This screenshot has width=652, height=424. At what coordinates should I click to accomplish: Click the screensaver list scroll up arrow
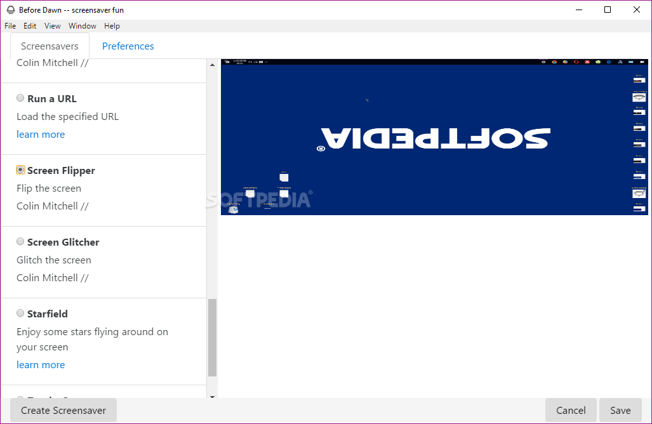point(213,65)
